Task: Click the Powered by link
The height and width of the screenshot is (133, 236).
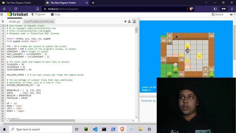Action: [x=149, y=101]
